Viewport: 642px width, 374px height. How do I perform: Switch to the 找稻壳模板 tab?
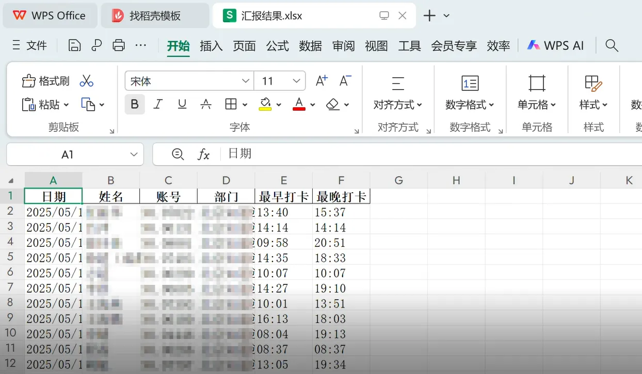(x=155, y=16)
